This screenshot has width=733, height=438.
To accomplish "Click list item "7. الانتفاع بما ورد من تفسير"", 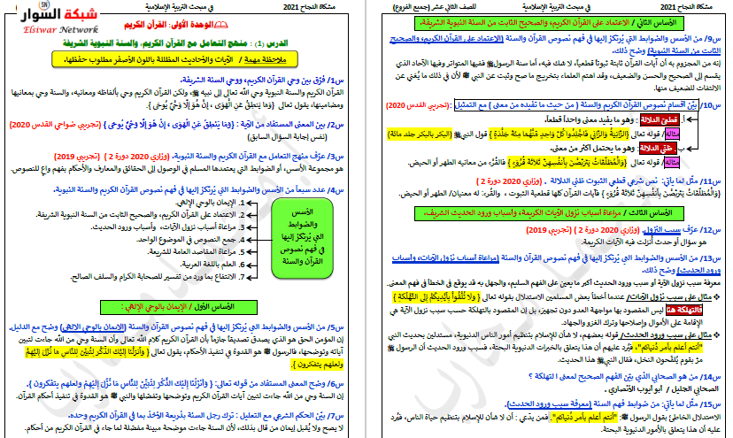I will (x=158, y=277).
